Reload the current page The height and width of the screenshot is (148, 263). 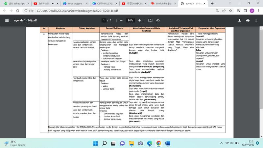[x=18, y=11]
